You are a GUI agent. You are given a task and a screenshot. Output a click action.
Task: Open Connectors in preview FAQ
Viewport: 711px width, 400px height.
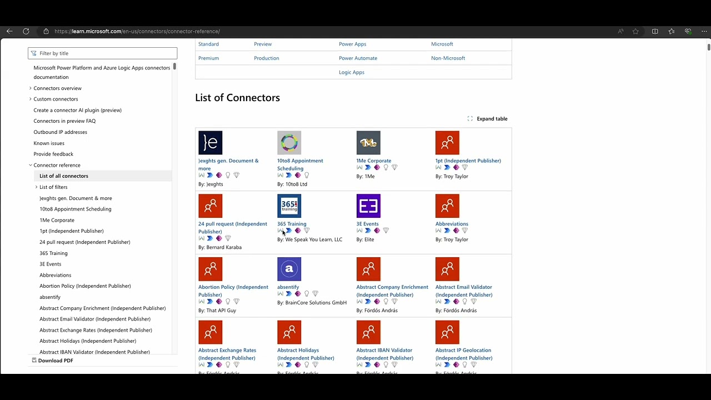tap(64, 121)
